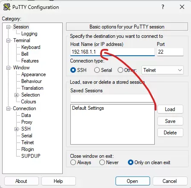Click the Cancel button

170,181
